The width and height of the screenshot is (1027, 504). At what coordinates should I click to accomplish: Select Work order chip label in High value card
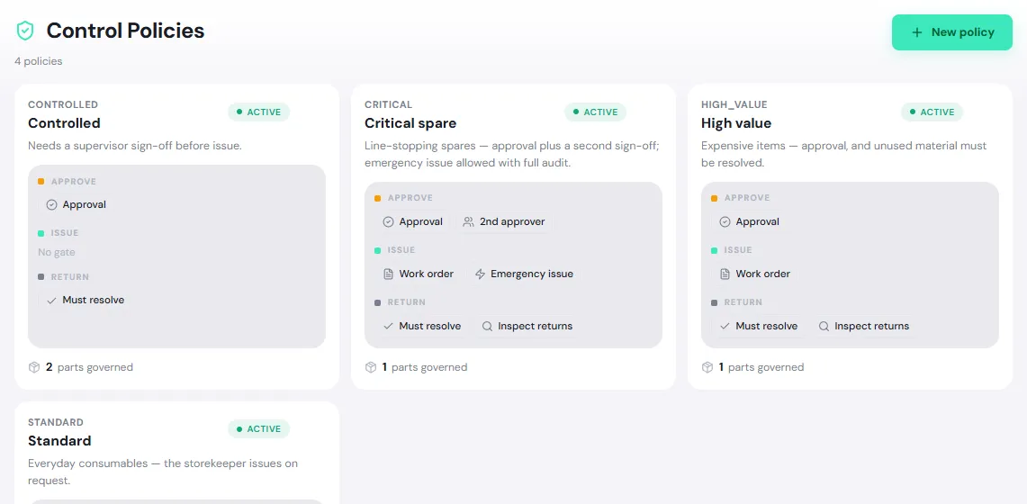(763, 274)
